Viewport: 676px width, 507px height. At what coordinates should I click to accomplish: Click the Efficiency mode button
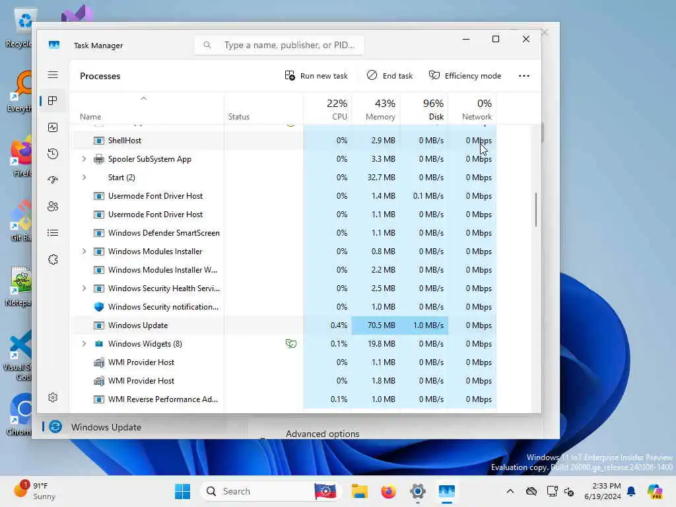click(x=465, y=76)
